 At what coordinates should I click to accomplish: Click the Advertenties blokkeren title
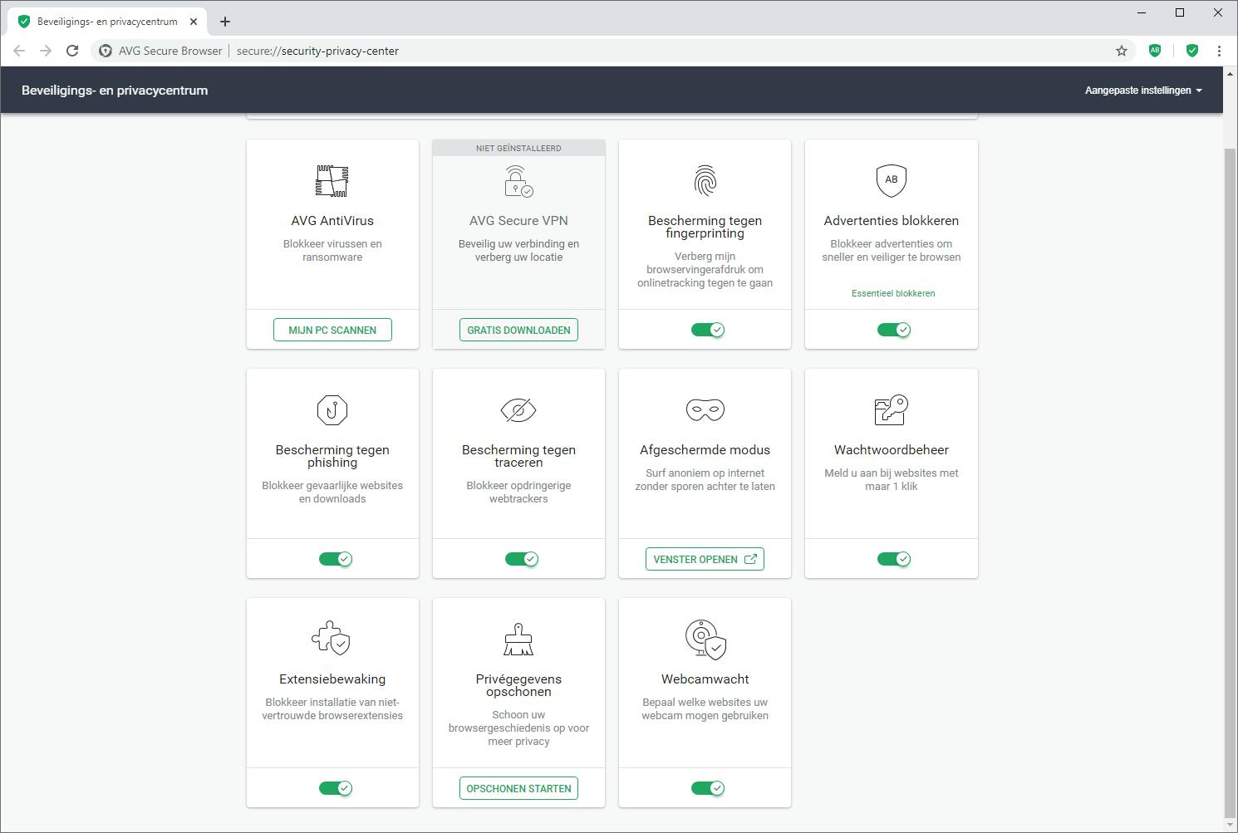click(892, 221)
